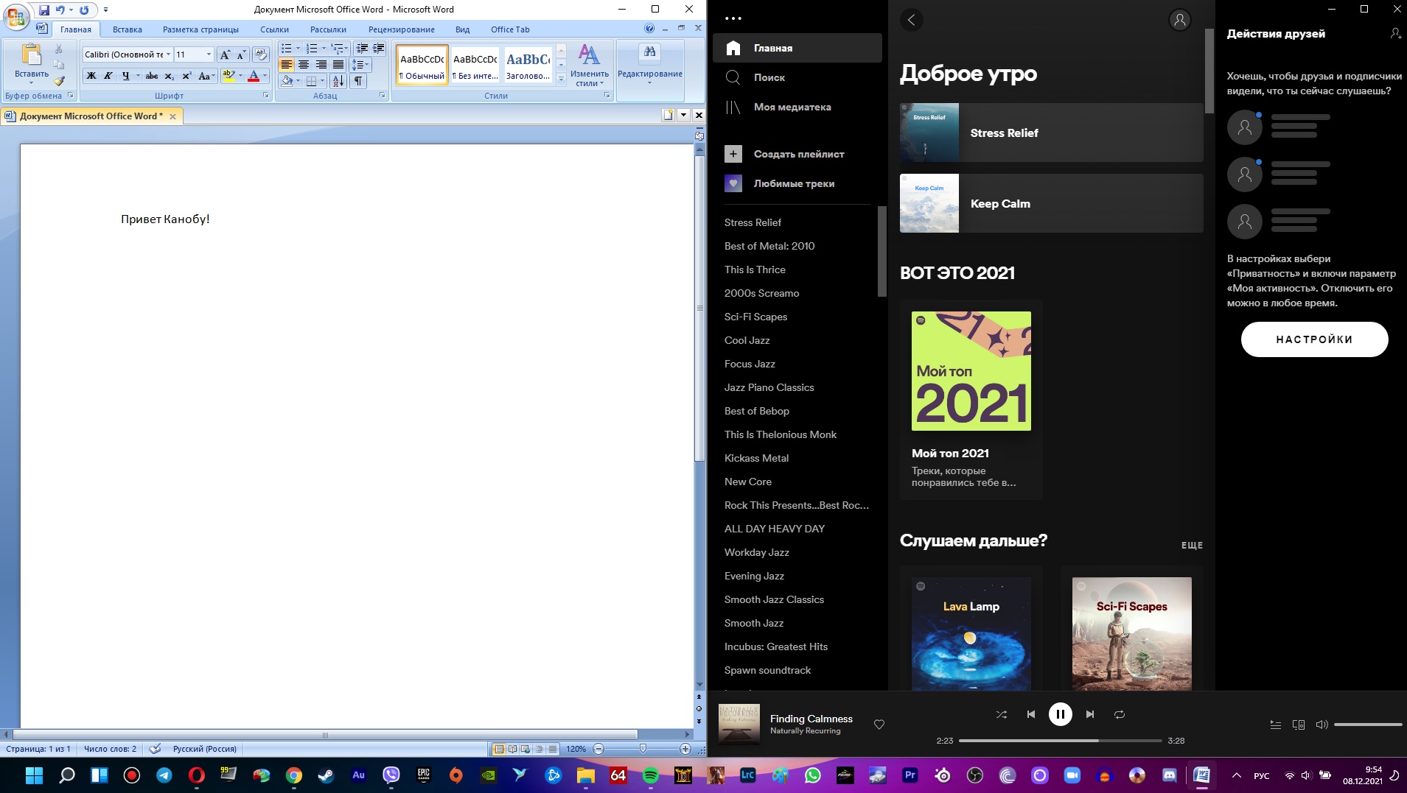
Task: Open the Spotify queue icon
Action: click(x=1275, y=725)
